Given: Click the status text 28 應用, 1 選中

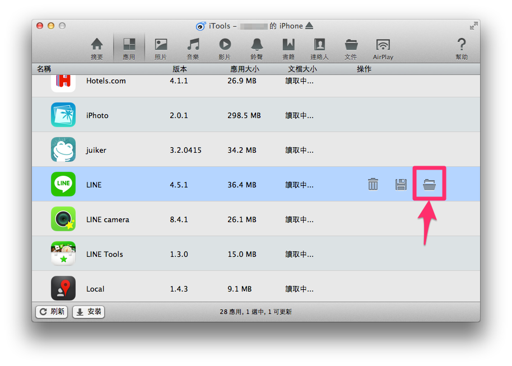Looking at the screenshot, I should pos(255,312).
